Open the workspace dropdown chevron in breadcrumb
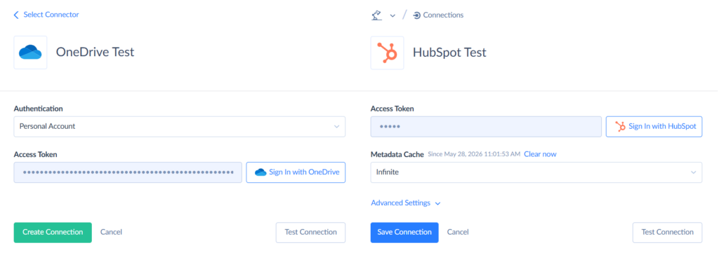Image resolution: width=719 pixels, height=262 pixels. pyautogui.click(x=393, y=15)
